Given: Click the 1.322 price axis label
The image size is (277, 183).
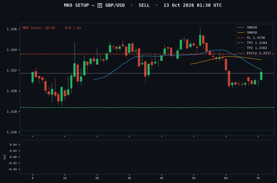Looking at the screenshot, I should click(12, 70).
